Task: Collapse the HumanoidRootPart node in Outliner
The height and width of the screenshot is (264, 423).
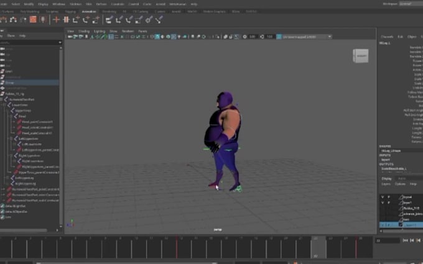Action: point(2,99)
